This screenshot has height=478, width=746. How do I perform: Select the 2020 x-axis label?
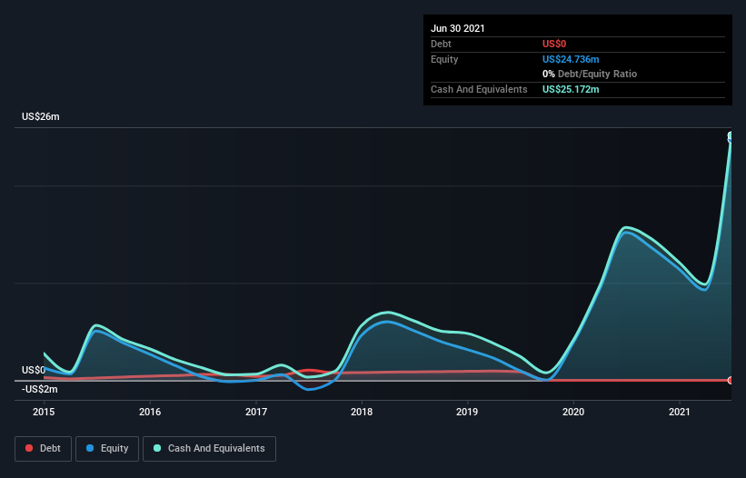[573, 412]
